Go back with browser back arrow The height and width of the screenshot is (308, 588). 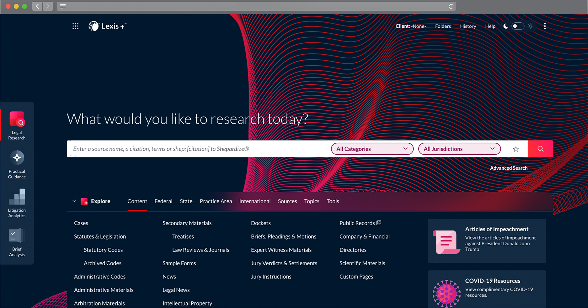point(37,6)
